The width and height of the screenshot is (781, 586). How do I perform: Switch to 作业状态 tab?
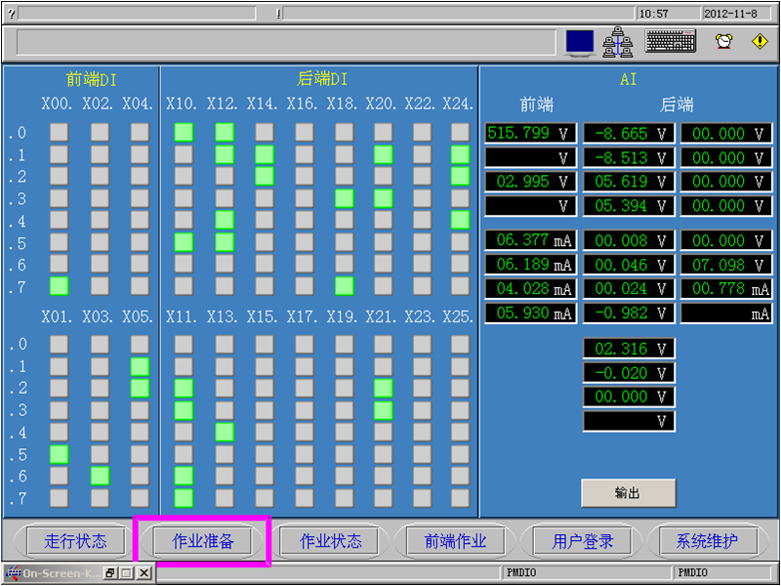330,541
